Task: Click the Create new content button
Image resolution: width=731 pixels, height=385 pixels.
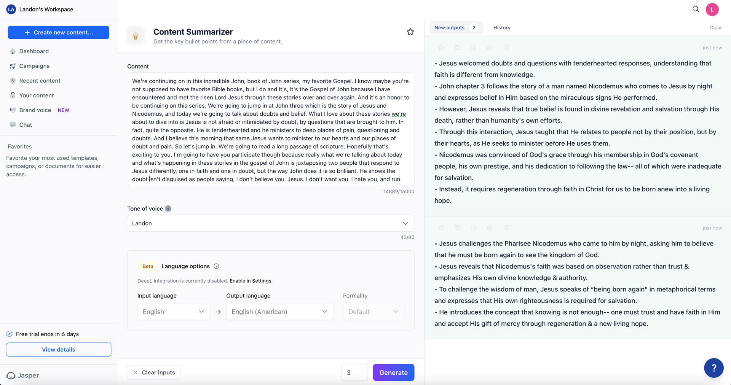Action: tap(59, 32)
